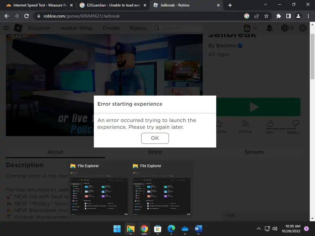Open the notification count badge
Image resolution: width=315 pixels, height=236 pixels.
[306, 229]
